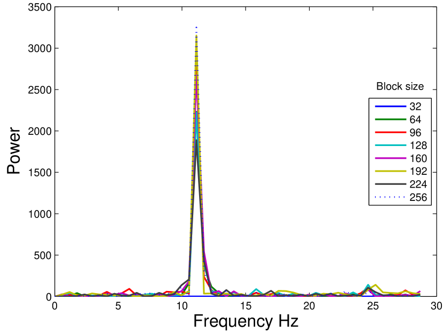This screenshot has width=443, height=332.
Task: Click the dotted blue swatch for 256
Action: (x=390, y=198)
